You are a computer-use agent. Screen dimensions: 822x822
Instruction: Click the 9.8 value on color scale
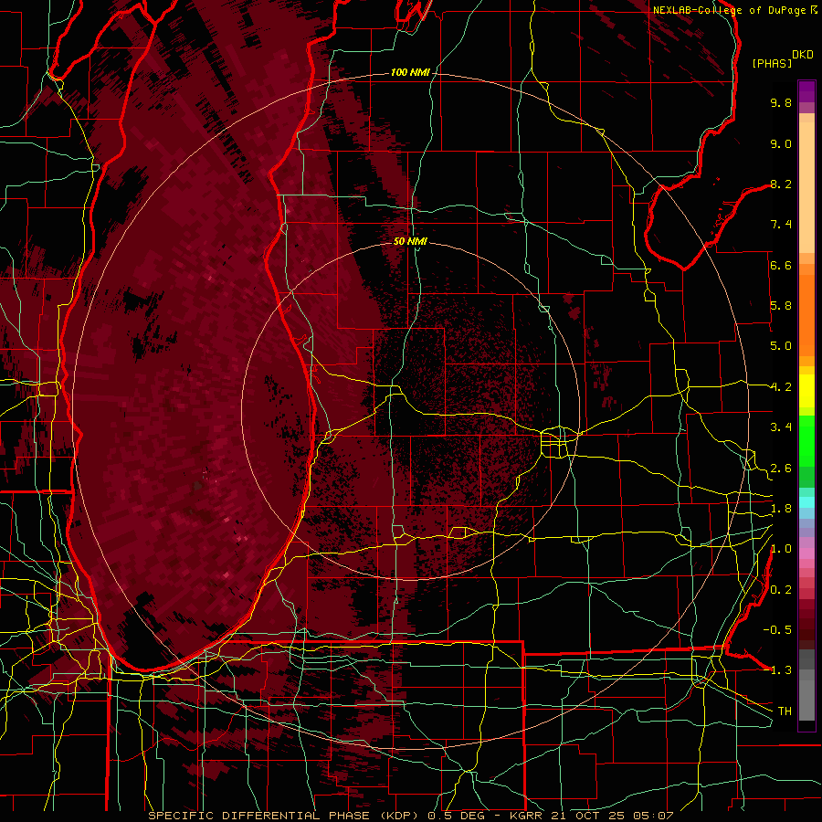(x=781, y=102)
